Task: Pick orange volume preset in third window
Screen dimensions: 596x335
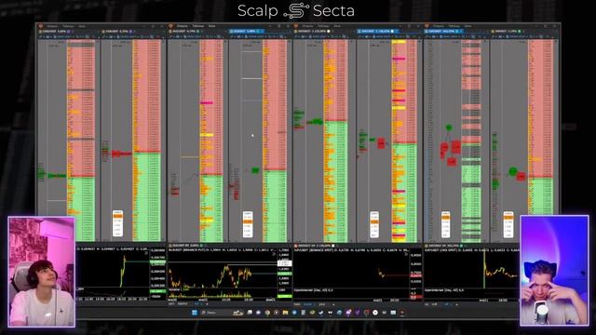Action: [374, 221]
